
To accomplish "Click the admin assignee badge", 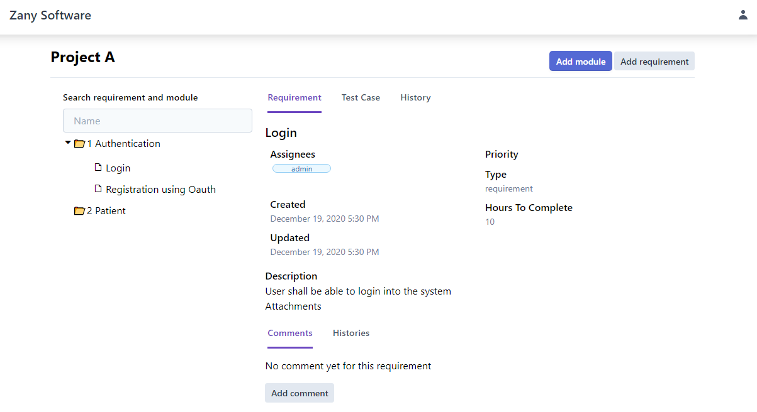I will pyautogui.click(x=301, y=169).
